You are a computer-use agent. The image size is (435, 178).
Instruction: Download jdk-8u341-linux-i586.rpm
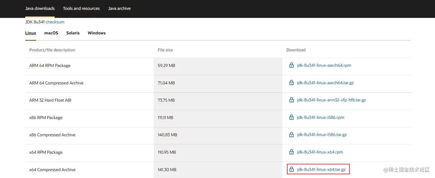(x=320, y=117)
